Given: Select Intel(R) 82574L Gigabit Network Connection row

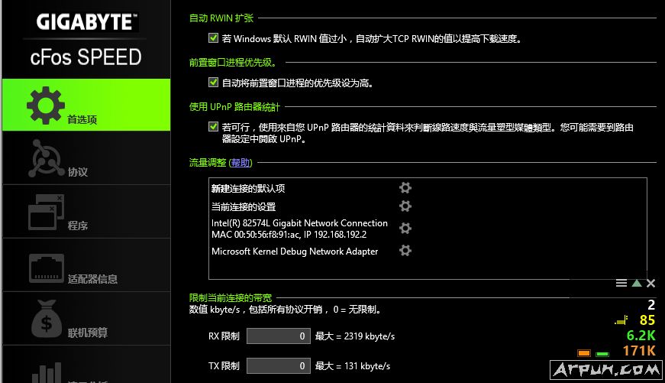Looking at the screenshot, I should 299,229.
